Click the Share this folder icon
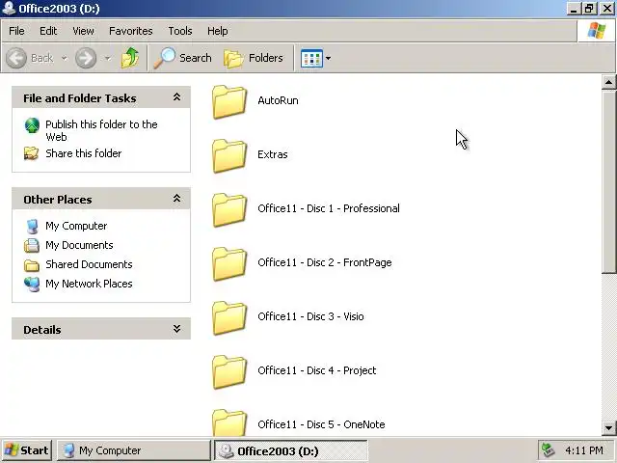Screen dimensions: 617x463 coord(32,153)
